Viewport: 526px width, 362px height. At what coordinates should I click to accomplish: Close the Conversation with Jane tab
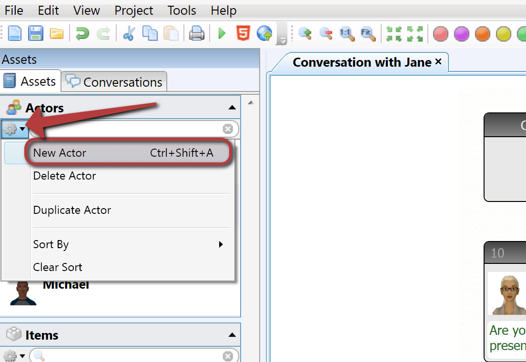point(438,62)
